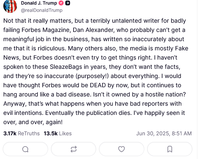Open the @realDonaldTrump handle link
Image resolution: width=201 pixels, height=159 pixels.
pyautogui.click(x=42, y=10)
